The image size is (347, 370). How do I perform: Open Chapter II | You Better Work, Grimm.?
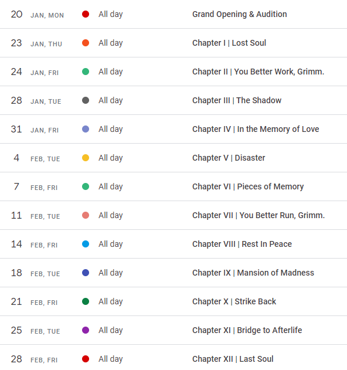(x=258, y=72)
